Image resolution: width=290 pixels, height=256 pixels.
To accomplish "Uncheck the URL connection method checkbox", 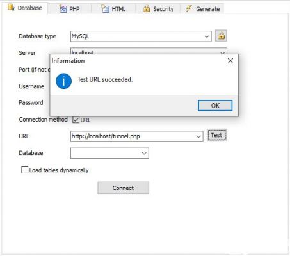I will coord(76,120).
